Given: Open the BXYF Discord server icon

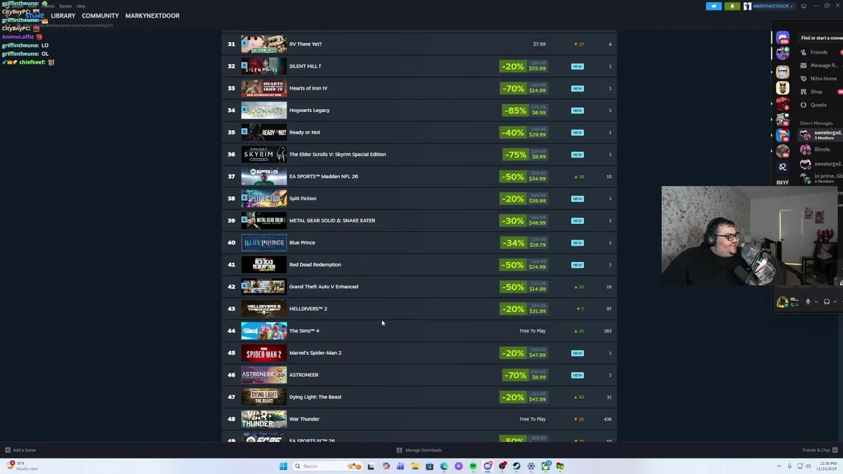Looking at the screenshot, I should click(x=782, y=182).
